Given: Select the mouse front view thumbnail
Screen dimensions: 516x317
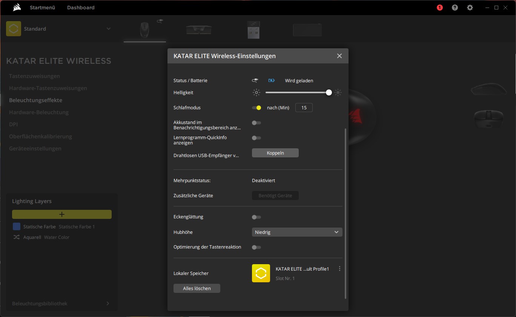Looking at the screenshot, I should click(x=488, y=119).
